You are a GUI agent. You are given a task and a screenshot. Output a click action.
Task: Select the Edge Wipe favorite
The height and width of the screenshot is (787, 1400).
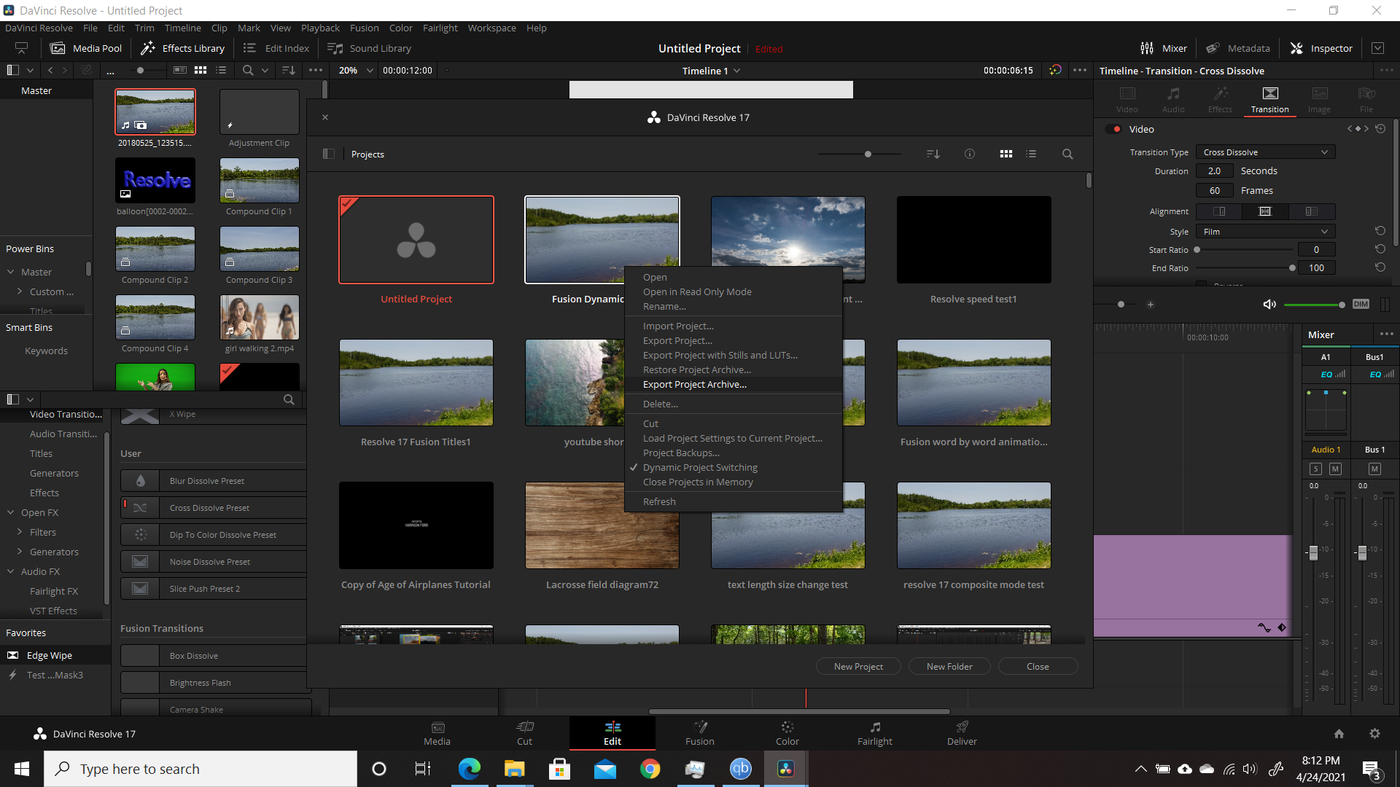point(55,656)
